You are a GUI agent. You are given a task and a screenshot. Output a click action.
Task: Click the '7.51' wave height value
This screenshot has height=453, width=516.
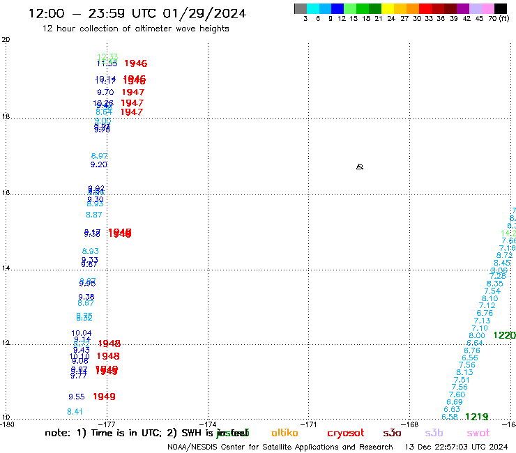pyautogui.click(x=462, y=380)
